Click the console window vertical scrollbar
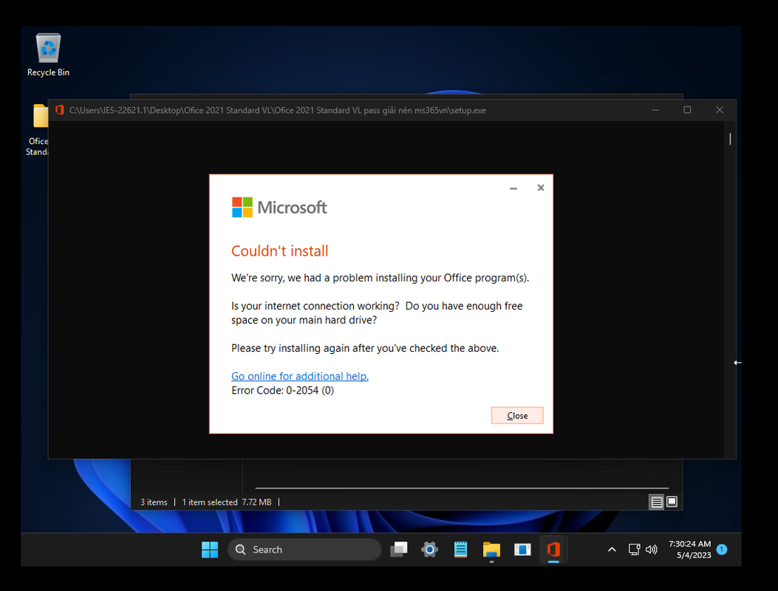The image size is (778, 591). pyautogui.click(x=730, y=139)
